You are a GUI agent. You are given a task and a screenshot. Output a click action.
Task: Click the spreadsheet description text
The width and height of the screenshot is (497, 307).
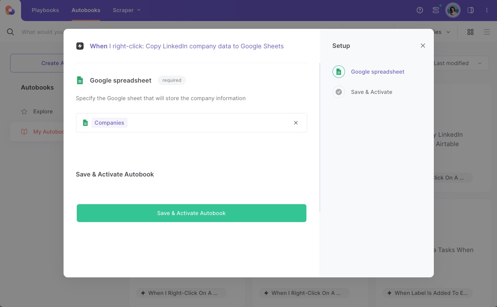tap(161, 98)
